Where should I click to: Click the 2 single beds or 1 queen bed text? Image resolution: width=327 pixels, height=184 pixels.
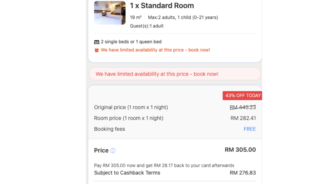[131, 42]
